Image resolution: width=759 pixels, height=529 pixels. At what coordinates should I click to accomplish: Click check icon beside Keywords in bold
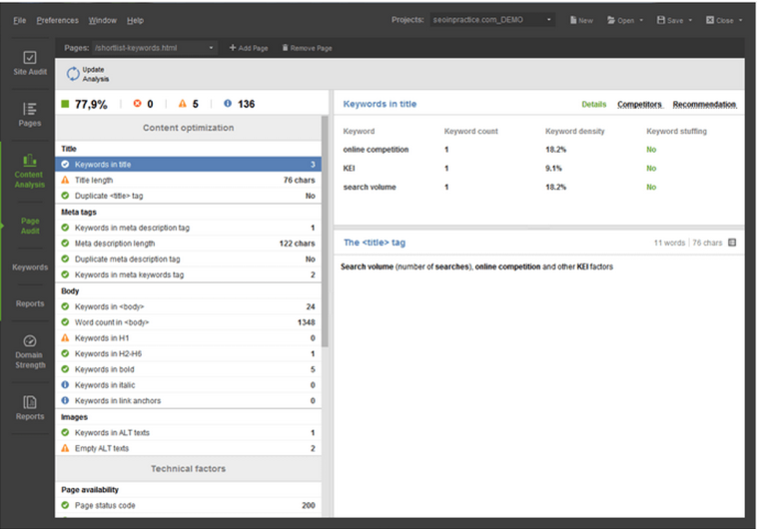(65, 368)
